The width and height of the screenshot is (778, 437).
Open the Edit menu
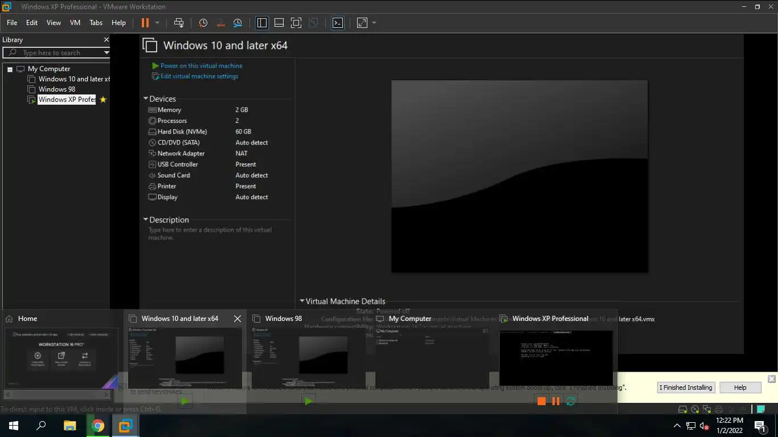pos(32,23)
